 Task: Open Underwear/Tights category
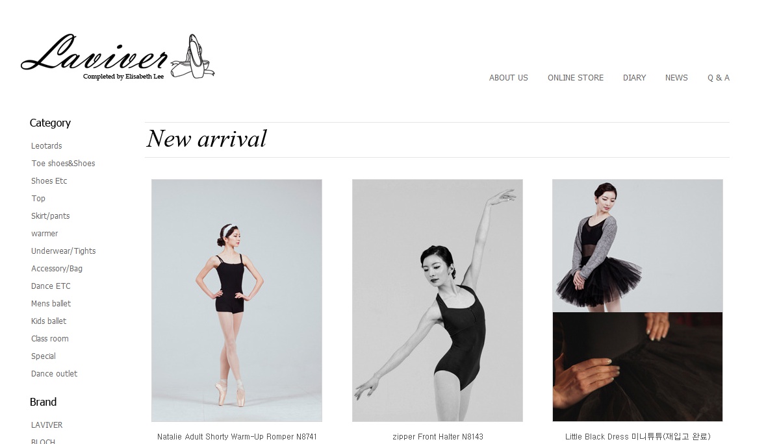63,251
